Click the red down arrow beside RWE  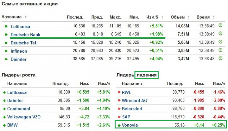(x=119, y=92)
